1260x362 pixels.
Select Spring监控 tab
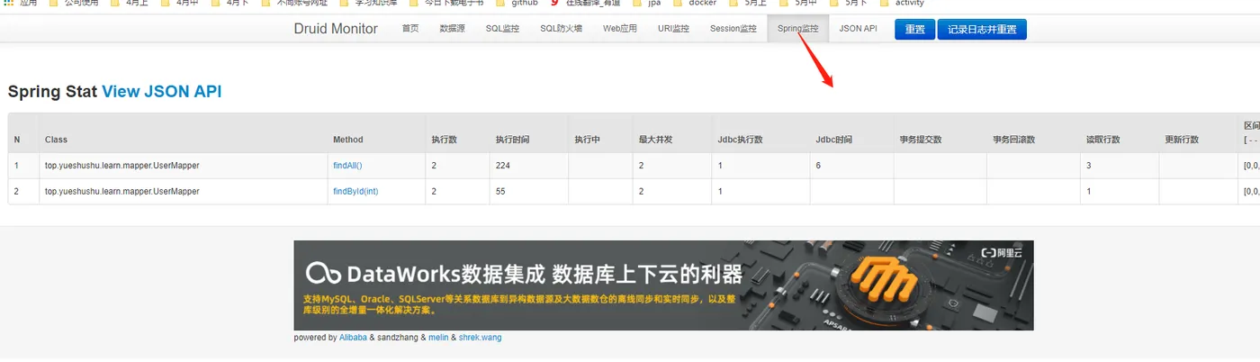[x=797, y=29]
